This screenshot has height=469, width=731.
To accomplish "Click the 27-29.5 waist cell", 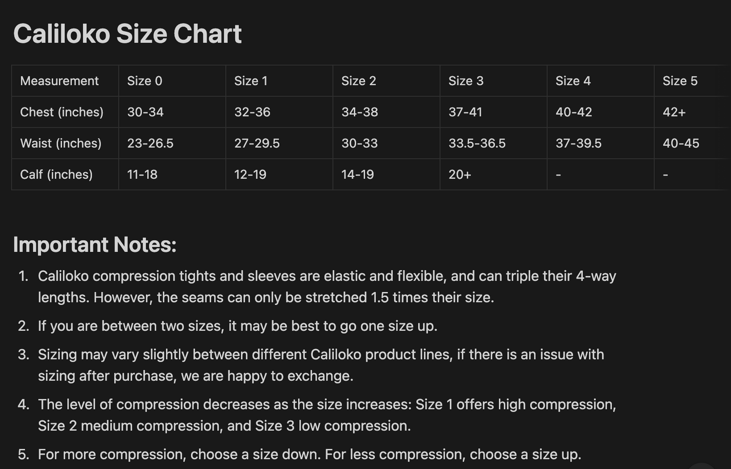I will (257, 143).
